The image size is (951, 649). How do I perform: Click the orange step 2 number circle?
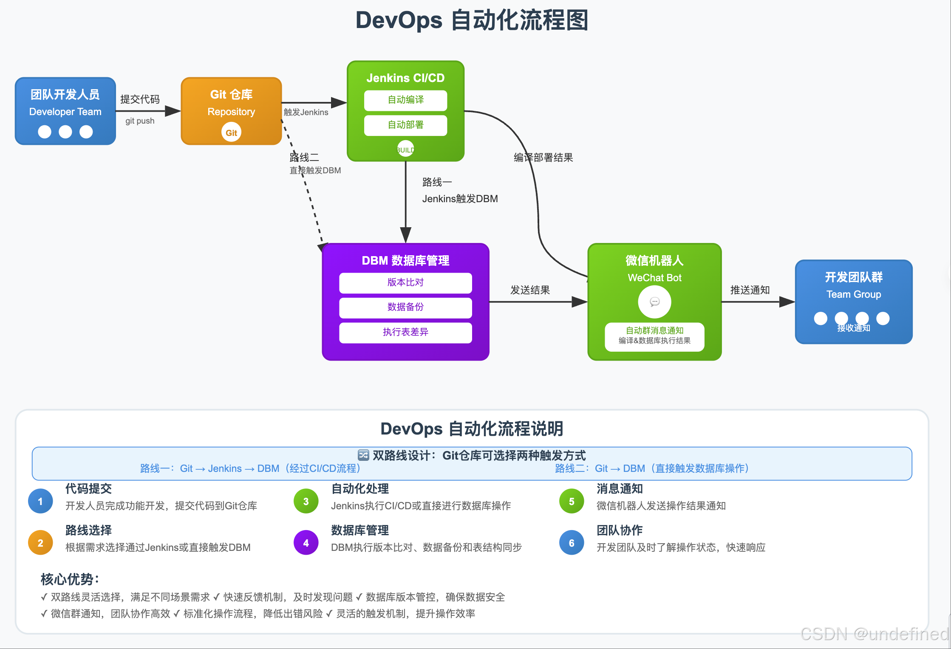click(40, 543)
